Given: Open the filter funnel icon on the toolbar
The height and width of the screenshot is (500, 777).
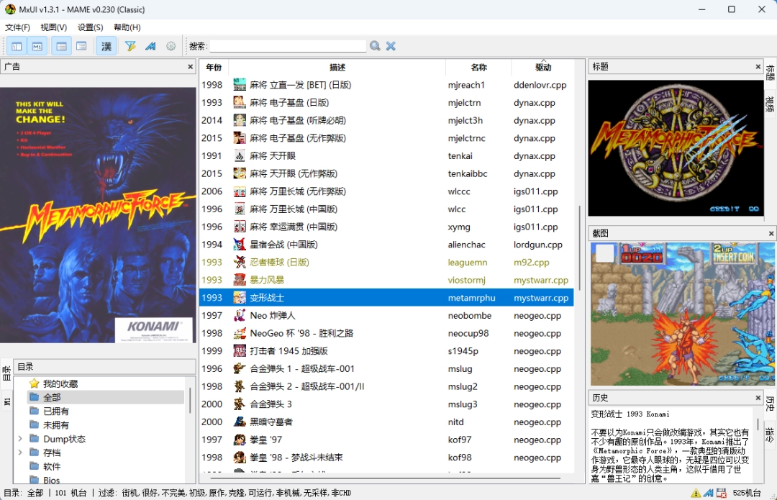Looking at the screenshot, I should (131, 45).
